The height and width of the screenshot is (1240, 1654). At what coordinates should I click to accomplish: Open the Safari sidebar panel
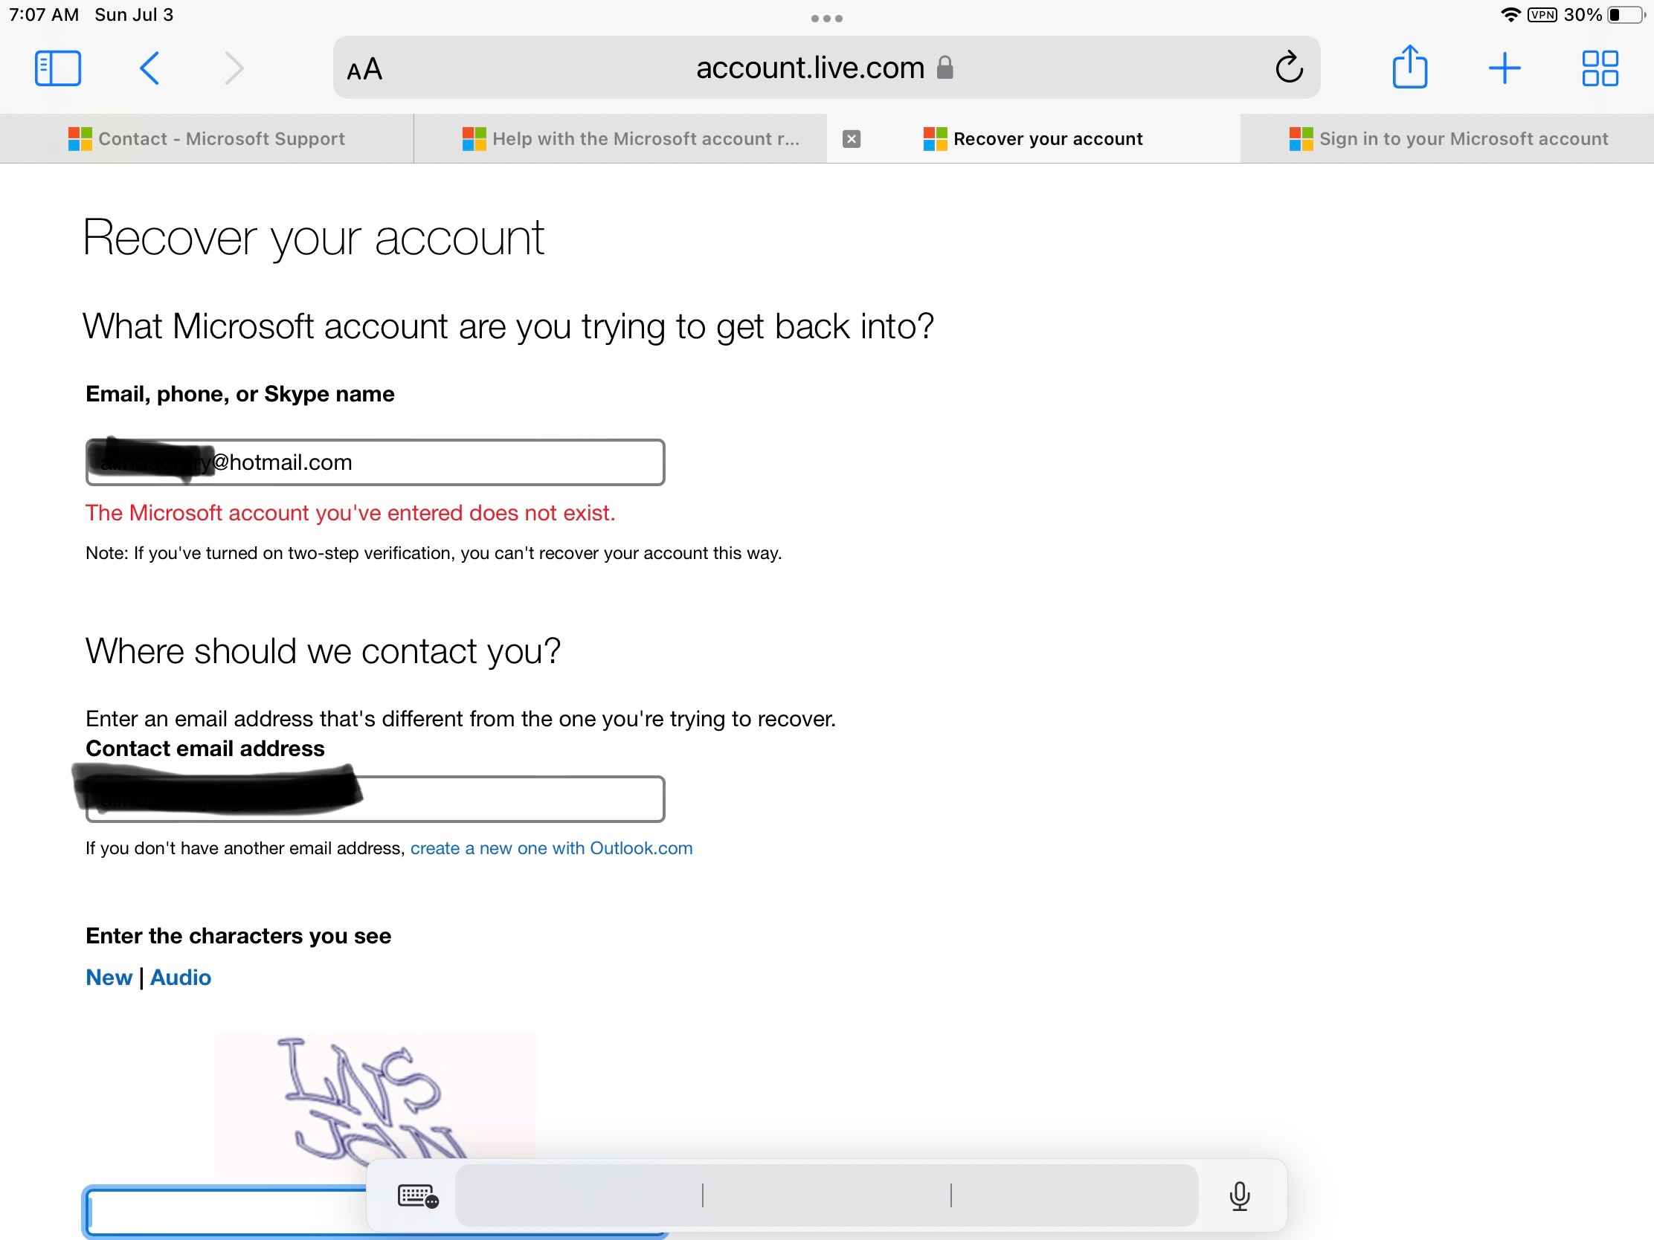tap(57, 68)
